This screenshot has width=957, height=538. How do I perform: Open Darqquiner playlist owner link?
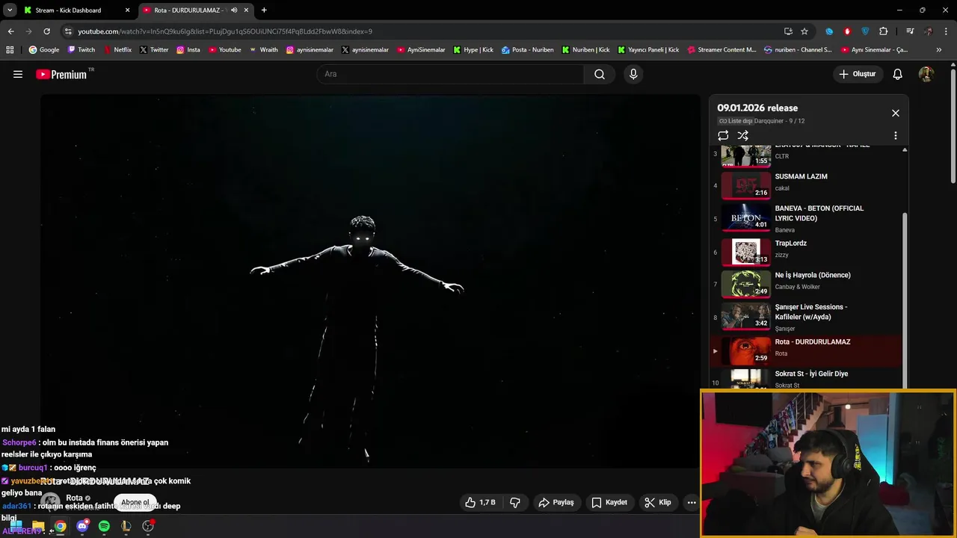point(769,121)
